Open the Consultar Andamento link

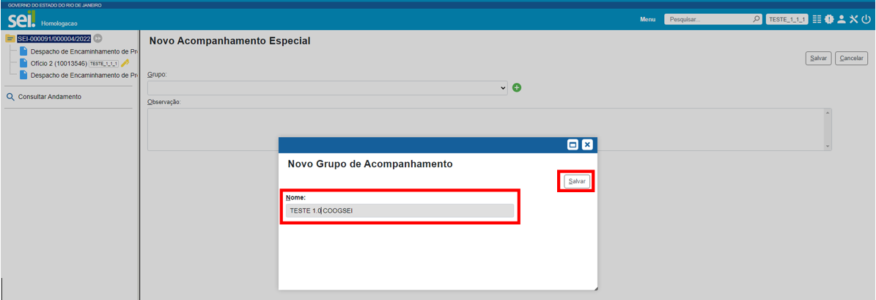pos(49,97)
